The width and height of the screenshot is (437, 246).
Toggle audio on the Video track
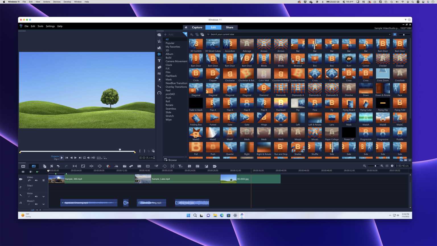click(x=36, y=180)
